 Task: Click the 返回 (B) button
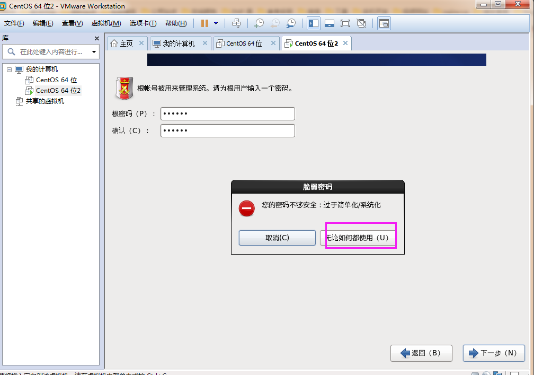click(x=421, y=353)
